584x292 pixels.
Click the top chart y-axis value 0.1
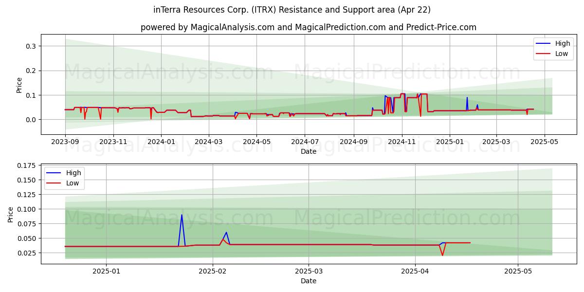(x=31, y=95)
